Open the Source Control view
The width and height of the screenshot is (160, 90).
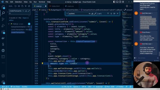[3, 19]
